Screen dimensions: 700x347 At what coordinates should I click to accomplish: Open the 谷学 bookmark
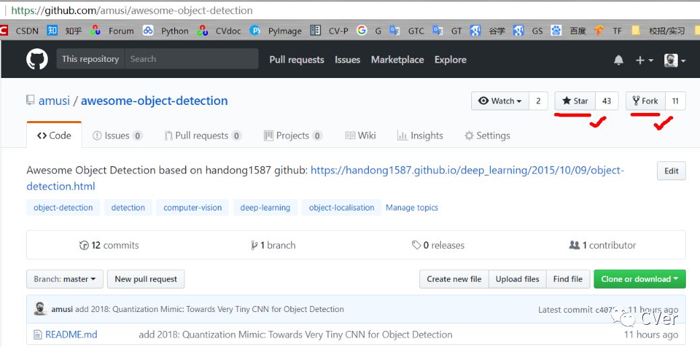(487, 31)
